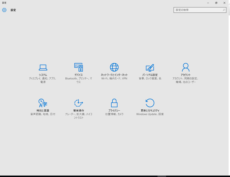Open the アカウント person icon
This screenshot has width=230, height=177.
pos(186,67)
